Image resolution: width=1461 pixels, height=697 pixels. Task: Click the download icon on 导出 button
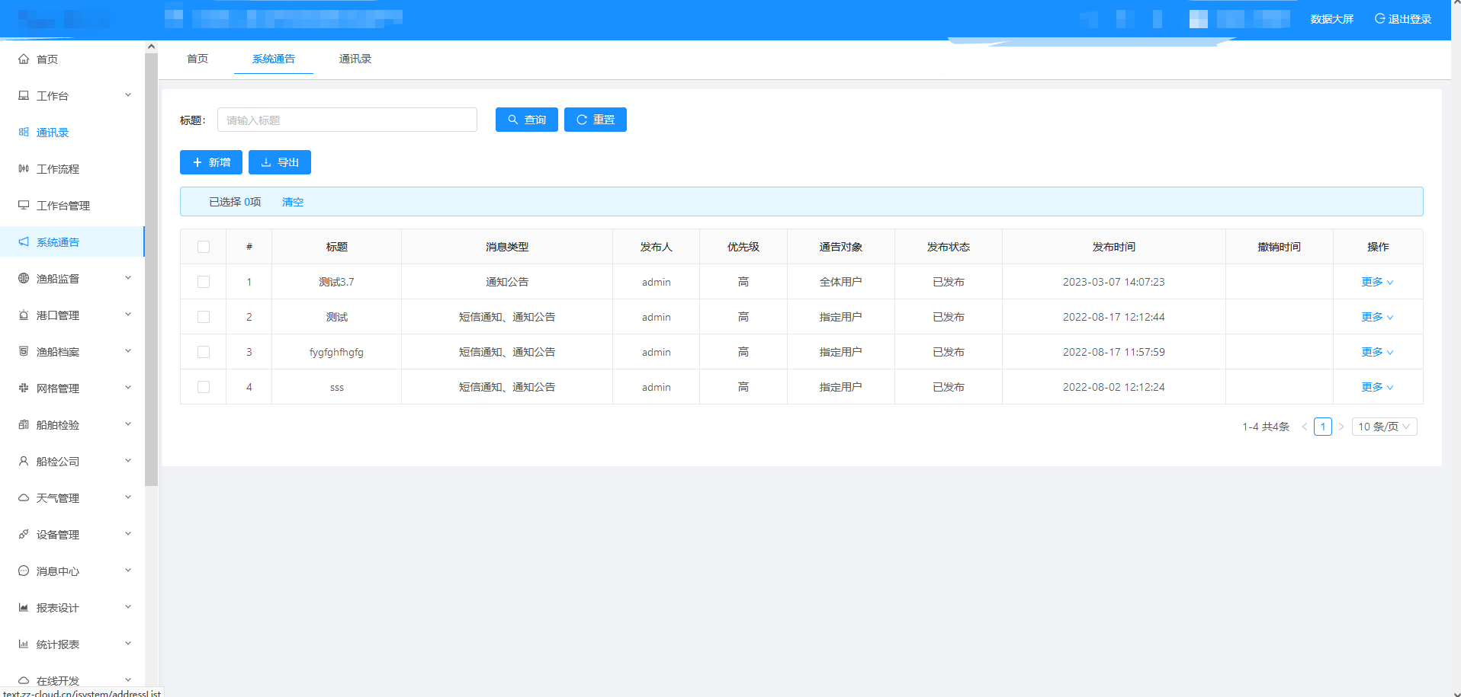point(266,162)
